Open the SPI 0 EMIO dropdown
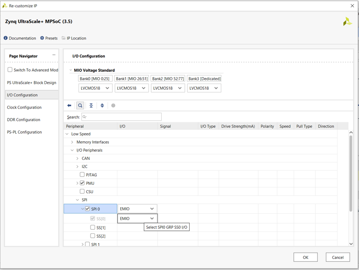359x270 pixels. point(137,209)
